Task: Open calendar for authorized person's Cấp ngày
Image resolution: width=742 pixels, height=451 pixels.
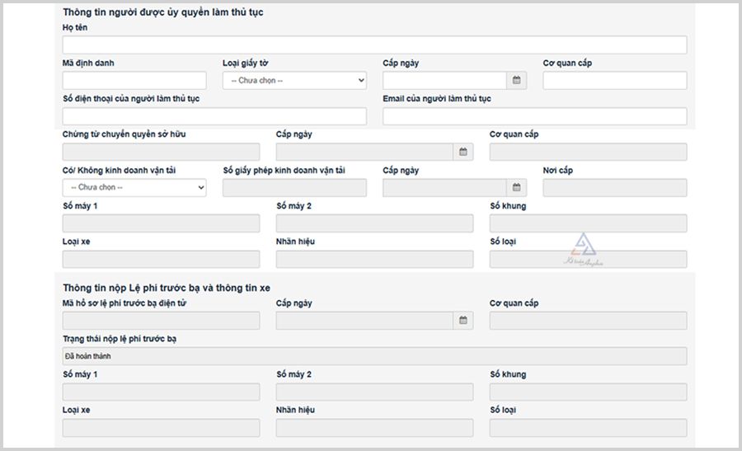Action: click(x=517, y=81)
